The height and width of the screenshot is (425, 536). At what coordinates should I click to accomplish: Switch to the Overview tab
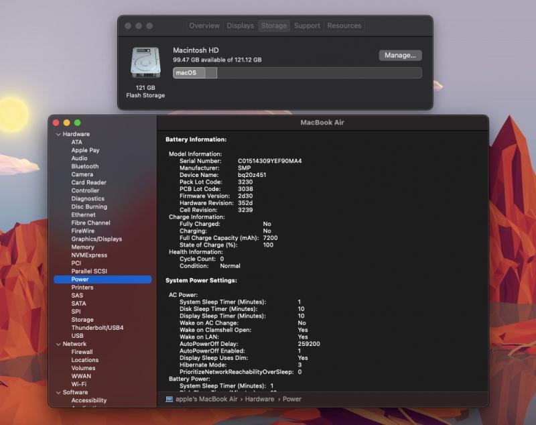(x=204, y=25)
